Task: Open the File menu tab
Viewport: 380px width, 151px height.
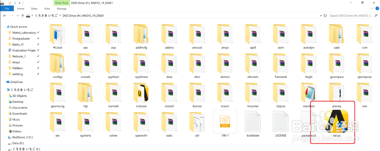Action: pos(7,8)
